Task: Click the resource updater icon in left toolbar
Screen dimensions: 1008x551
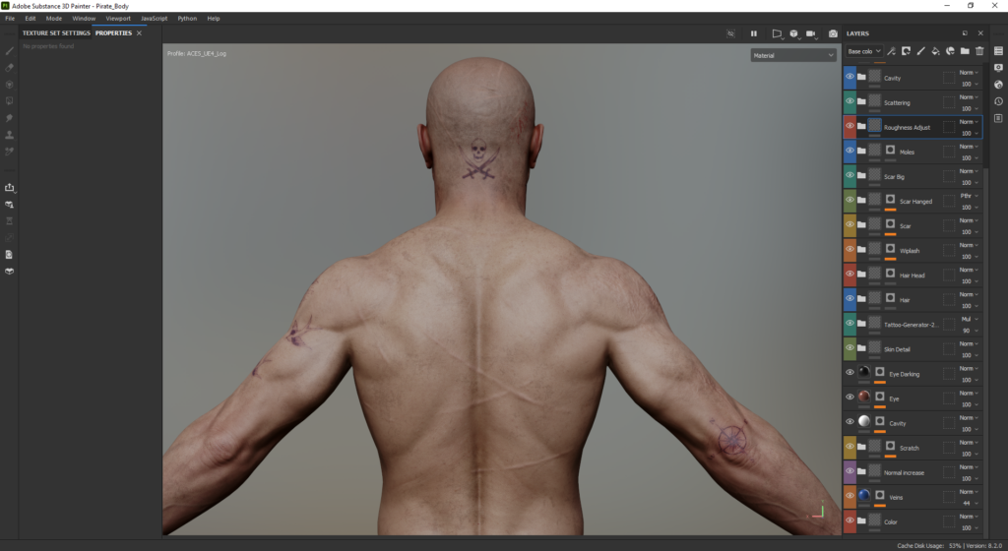Action: [x=10, y=205]
